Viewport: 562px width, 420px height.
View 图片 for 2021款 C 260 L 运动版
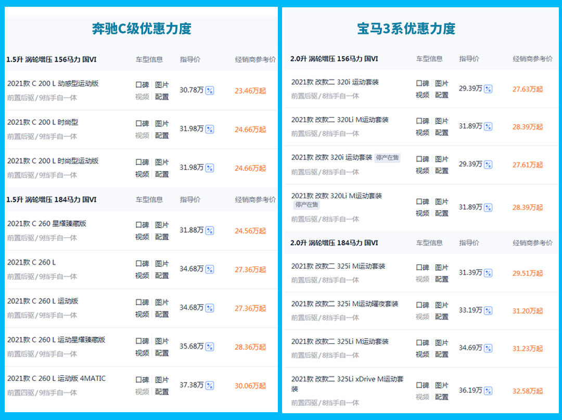click(162, 302)
